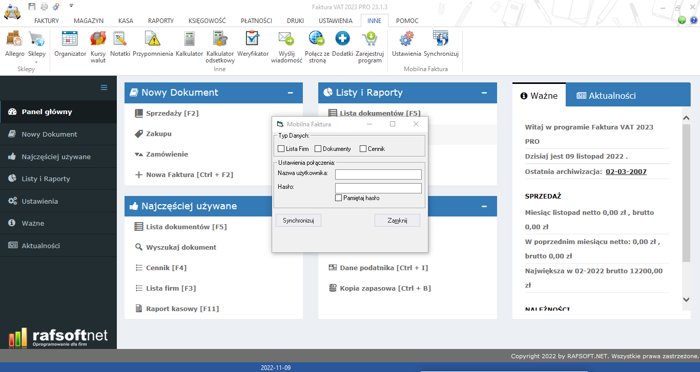Open the Weryfikator tool

[253, 39]
